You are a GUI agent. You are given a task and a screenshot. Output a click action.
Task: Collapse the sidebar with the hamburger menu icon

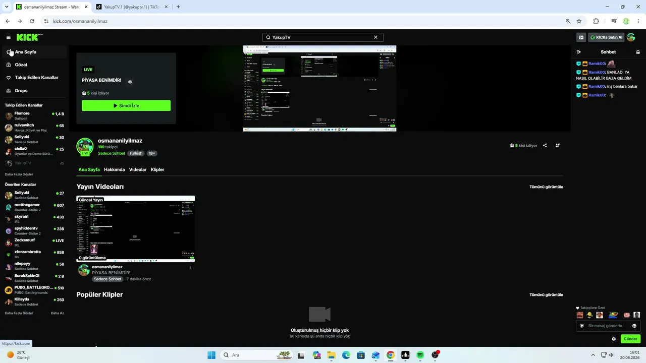pyautogui.click(x=9, y=37)
